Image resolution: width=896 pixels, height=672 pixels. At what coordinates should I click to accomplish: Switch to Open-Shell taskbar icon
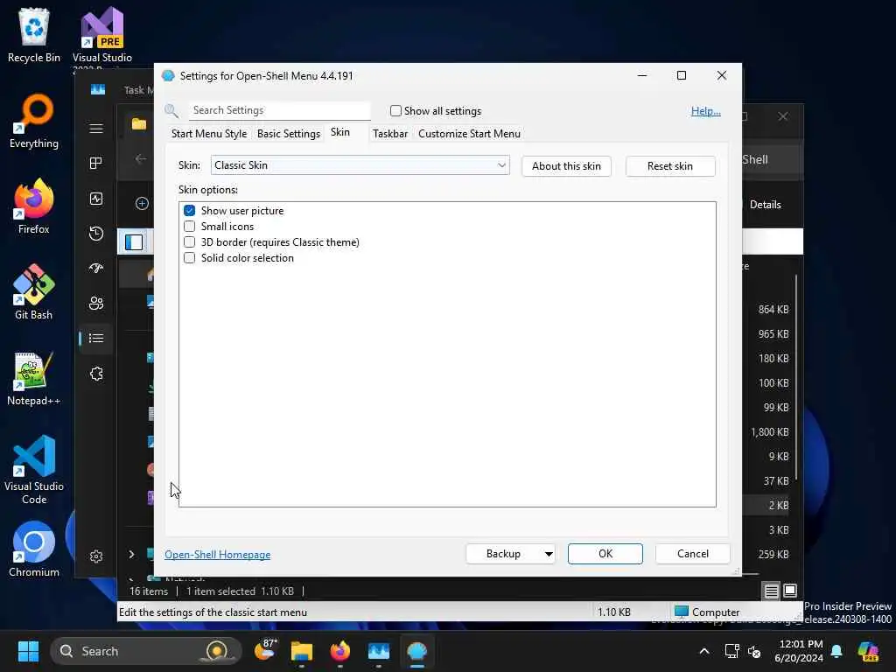point(417,651)
